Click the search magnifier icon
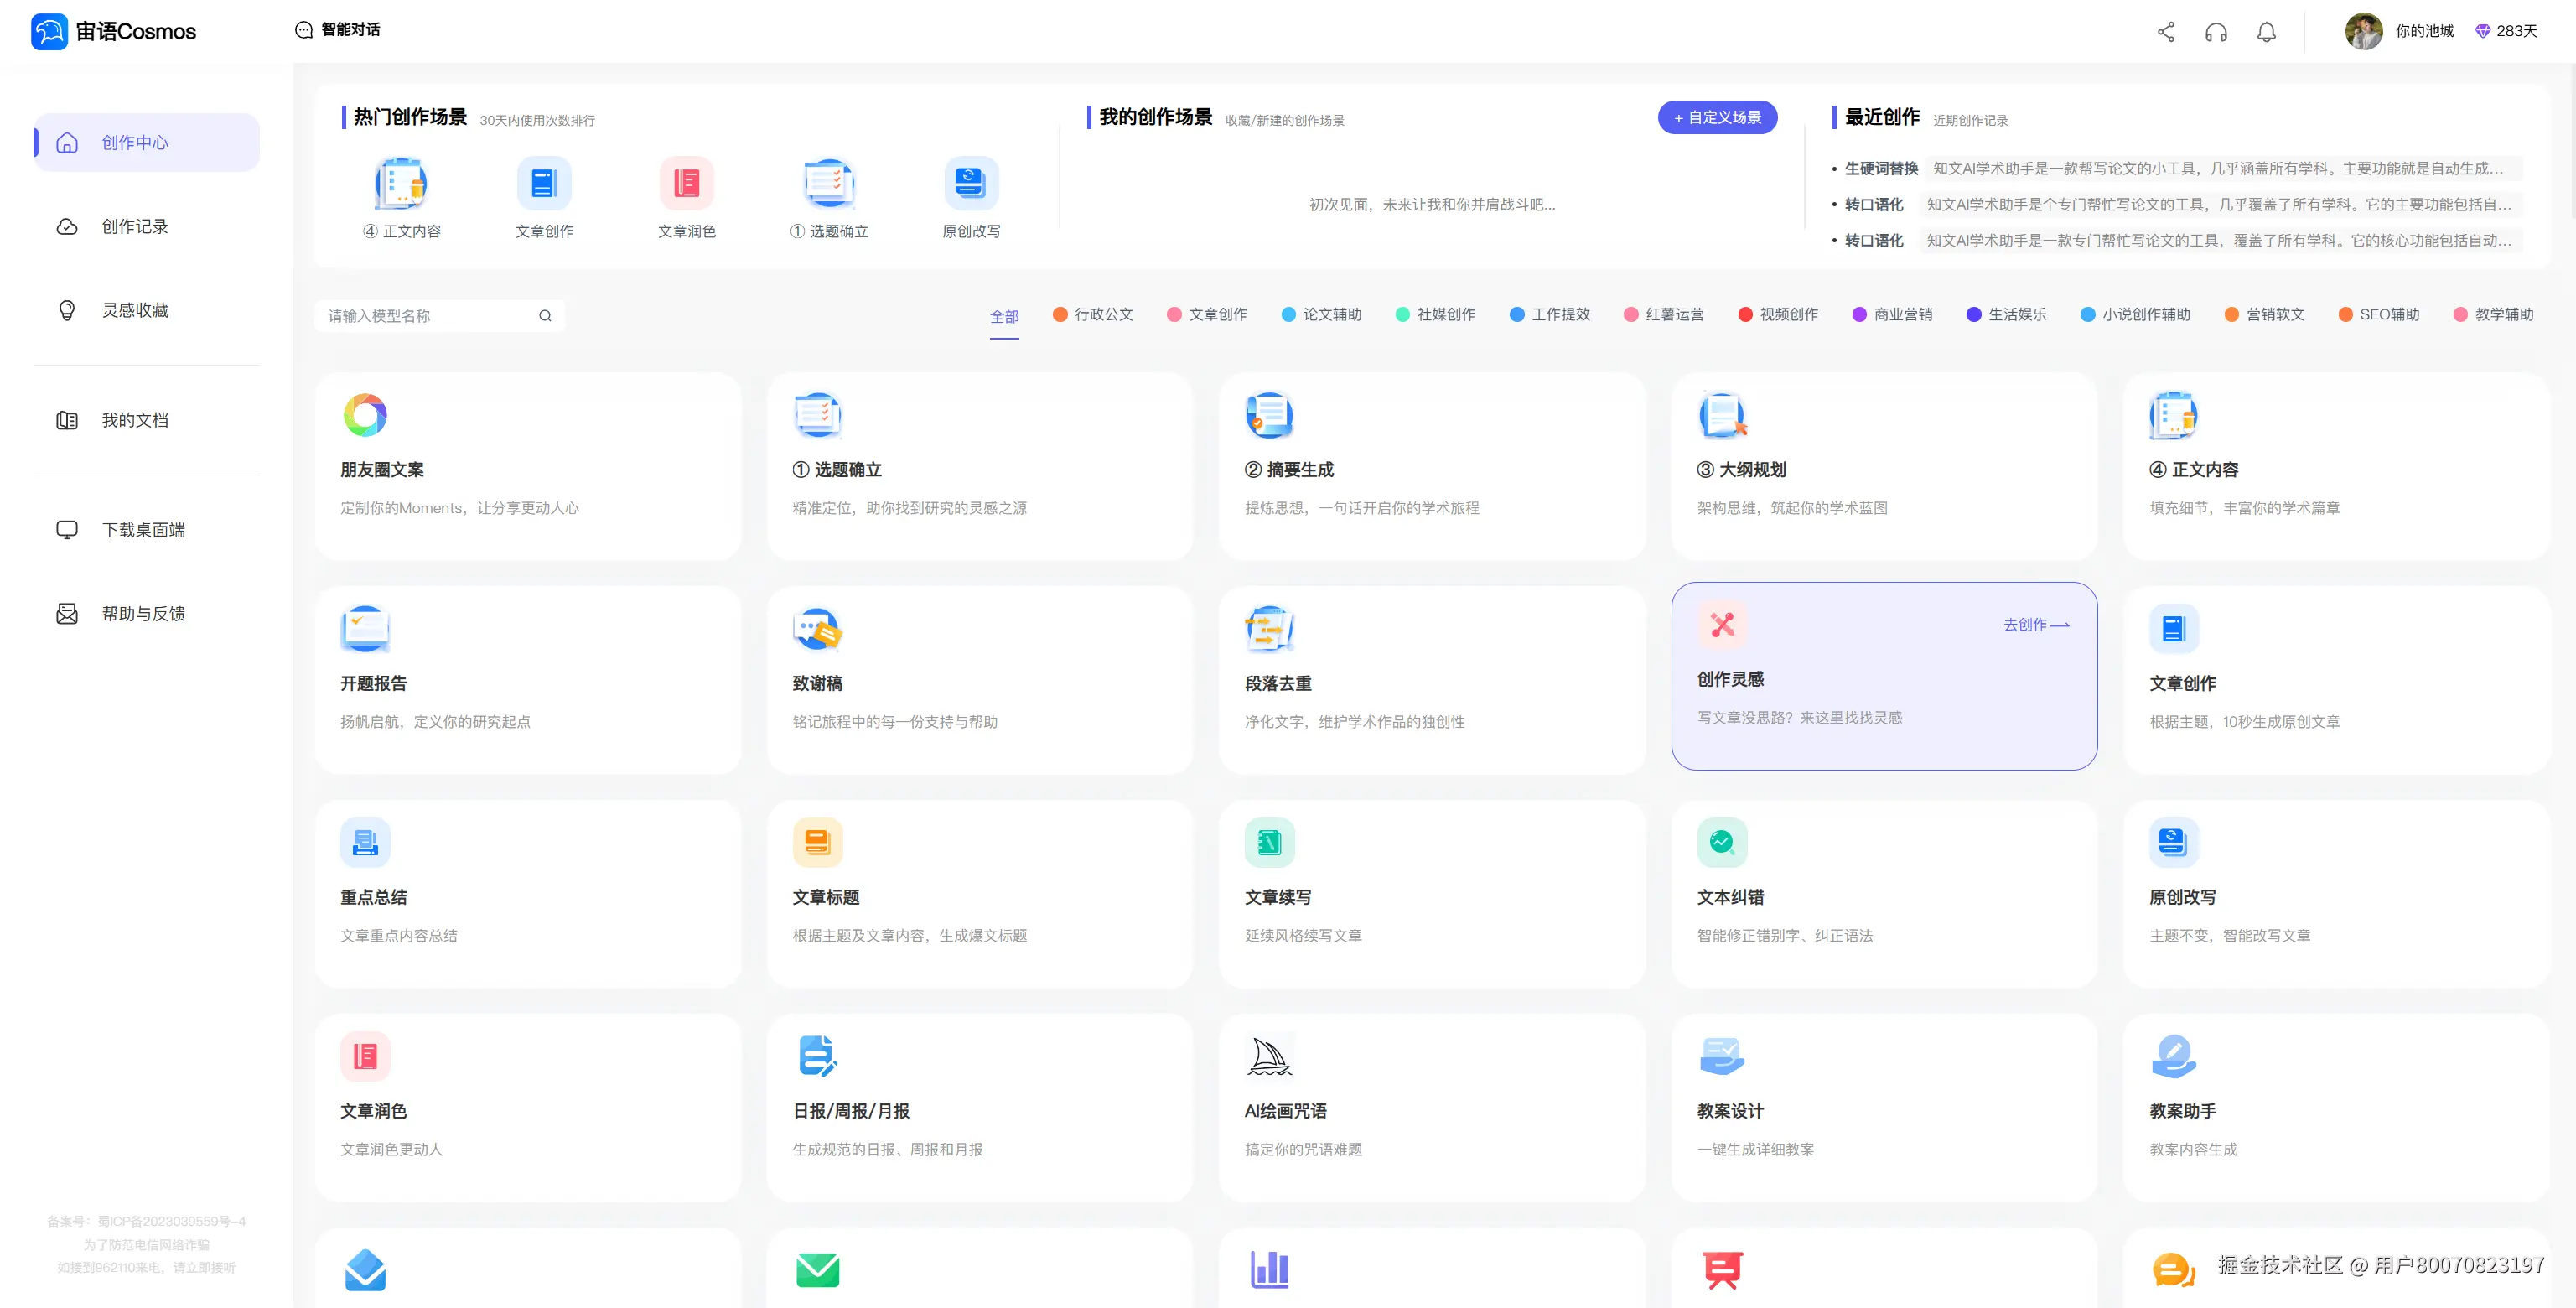Screen dimensions: 2576x1308 point(545,316)
